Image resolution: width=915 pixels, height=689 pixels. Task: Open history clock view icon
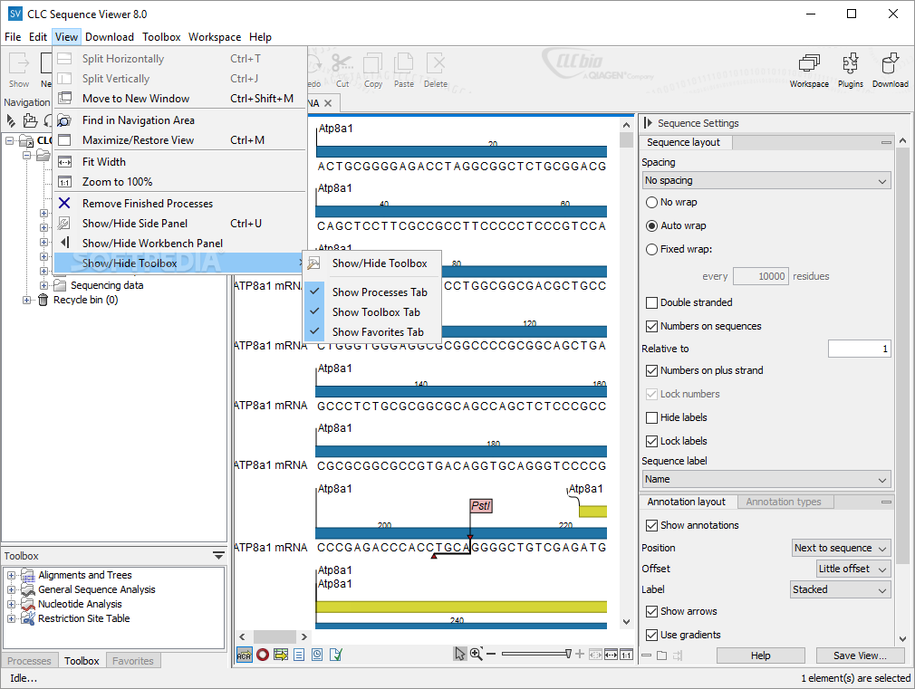[x=317, y=655]
